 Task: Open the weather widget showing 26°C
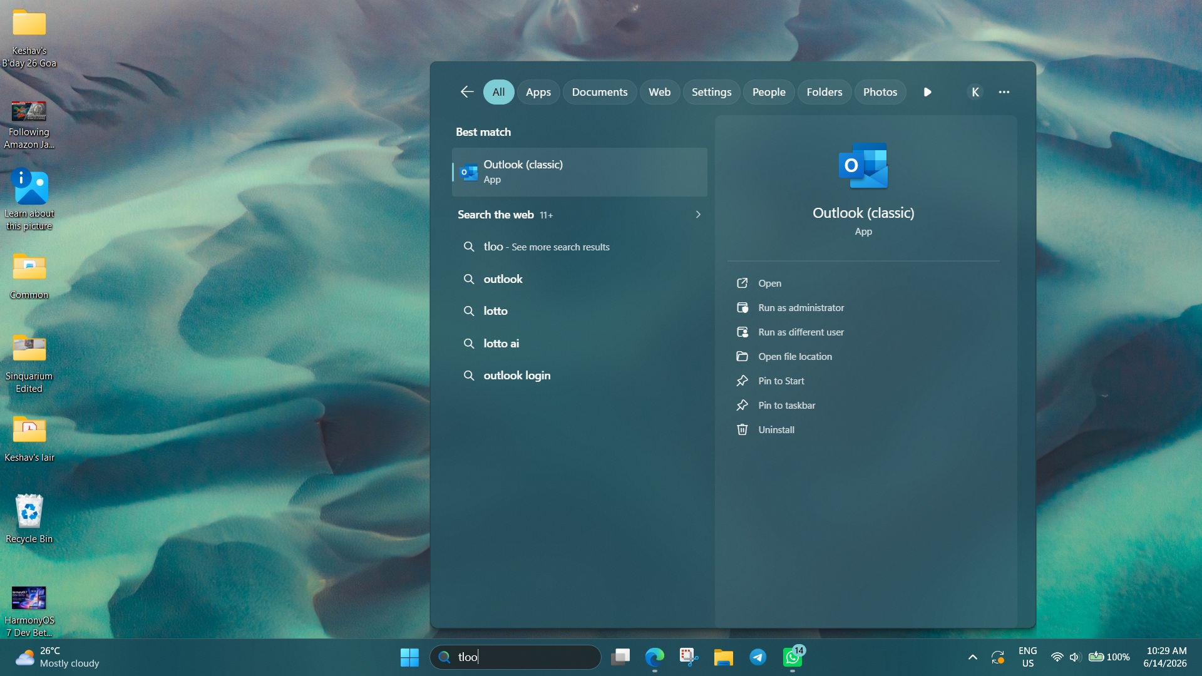[58, 657]
